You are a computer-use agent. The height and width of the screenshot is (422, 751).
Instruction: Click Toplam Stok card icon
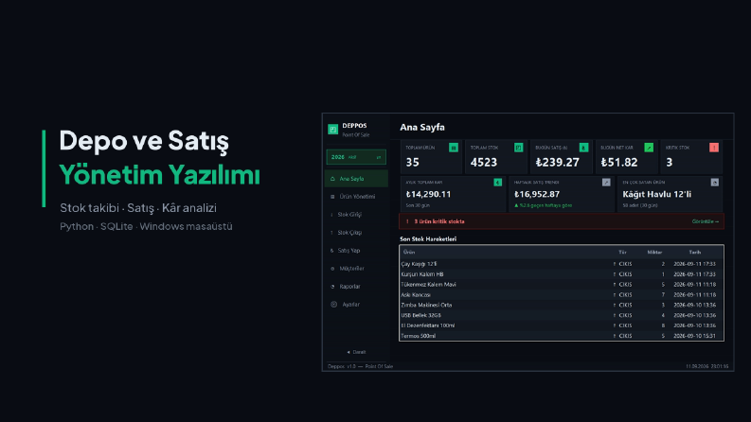pyautogui.click(x=518, y=148)
